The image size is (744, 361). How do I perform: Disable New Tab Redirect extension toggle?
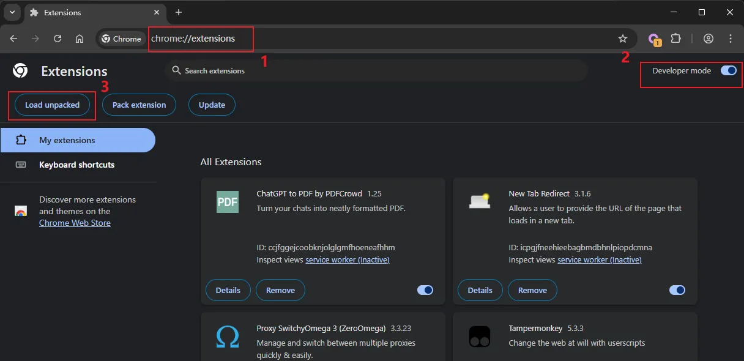(677, 290)
